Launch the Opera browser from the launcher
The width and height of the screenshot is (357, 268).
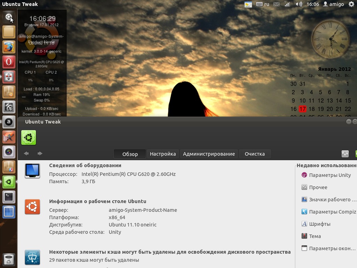[9, 62]
